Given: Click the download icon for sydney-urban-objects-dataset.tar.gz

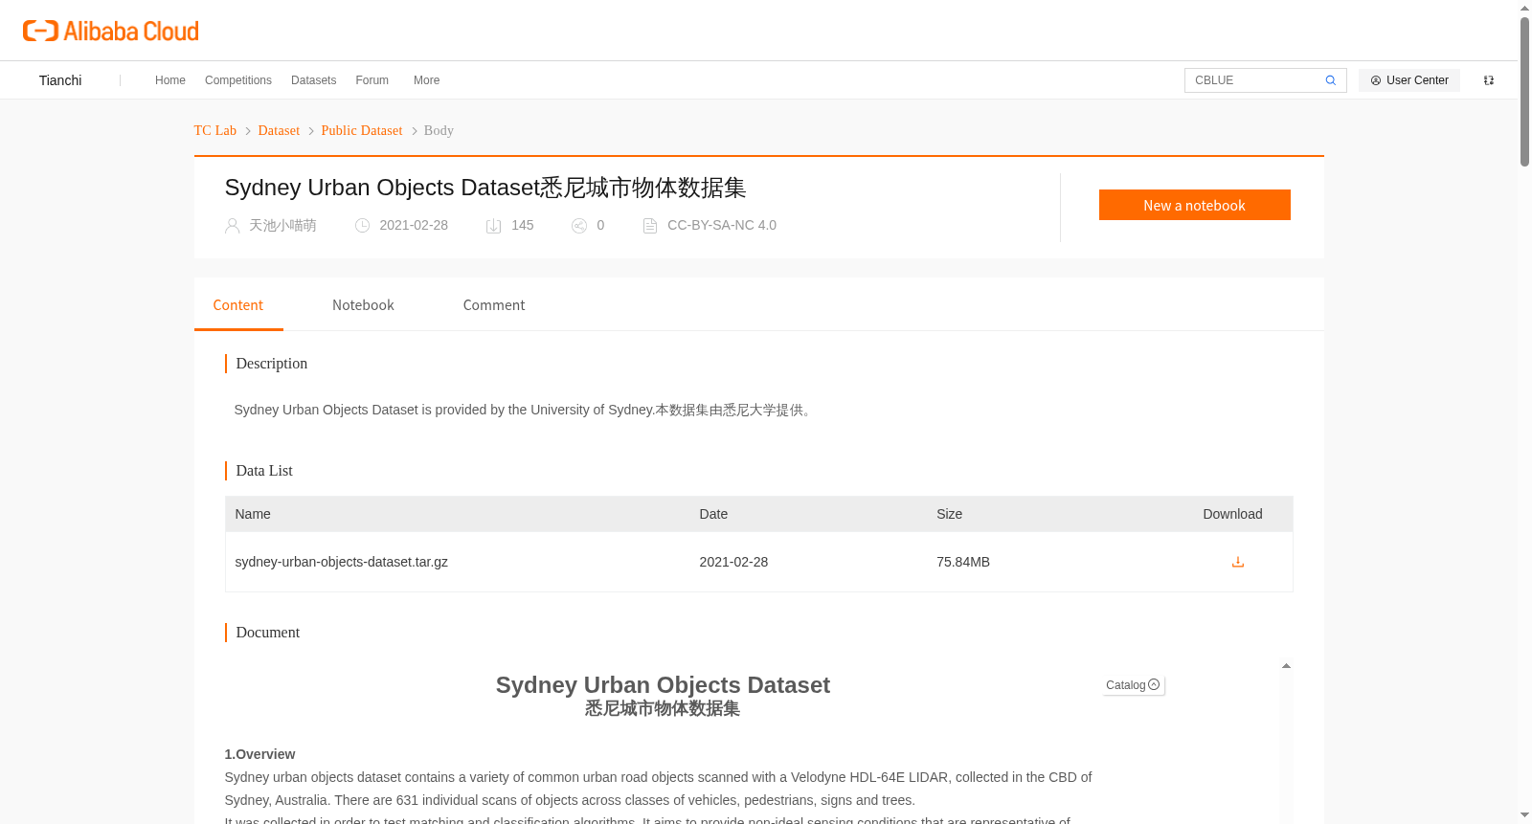Looking at the screenshot, I should click(1237, 562).
